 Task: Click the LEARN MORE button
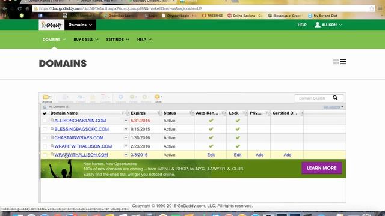click(321, 168)
